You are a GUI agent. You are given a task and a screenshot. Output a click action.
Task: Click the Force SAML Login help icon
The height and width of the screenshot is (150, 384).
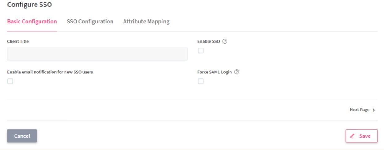237,72
